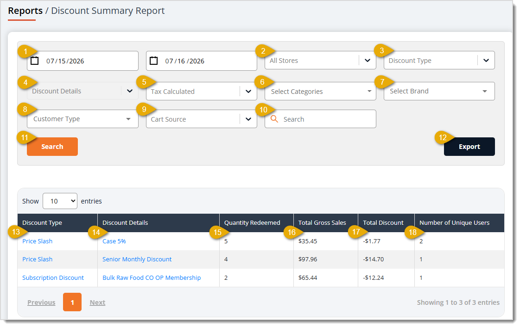Open Subscription Discount link
The image size is (520, 327).
click(53, 278)
